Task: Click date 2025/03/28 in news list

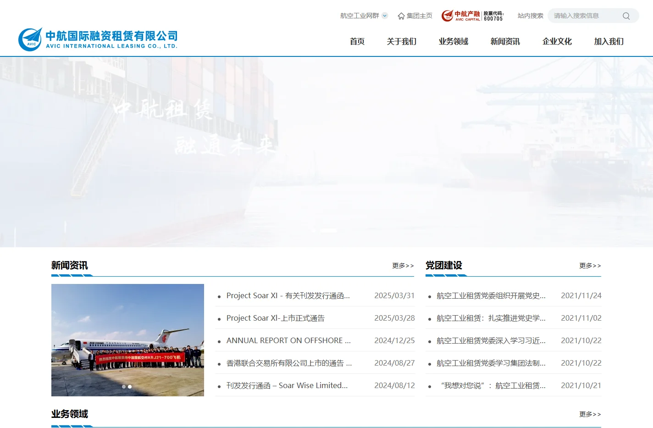Action: 394,318
